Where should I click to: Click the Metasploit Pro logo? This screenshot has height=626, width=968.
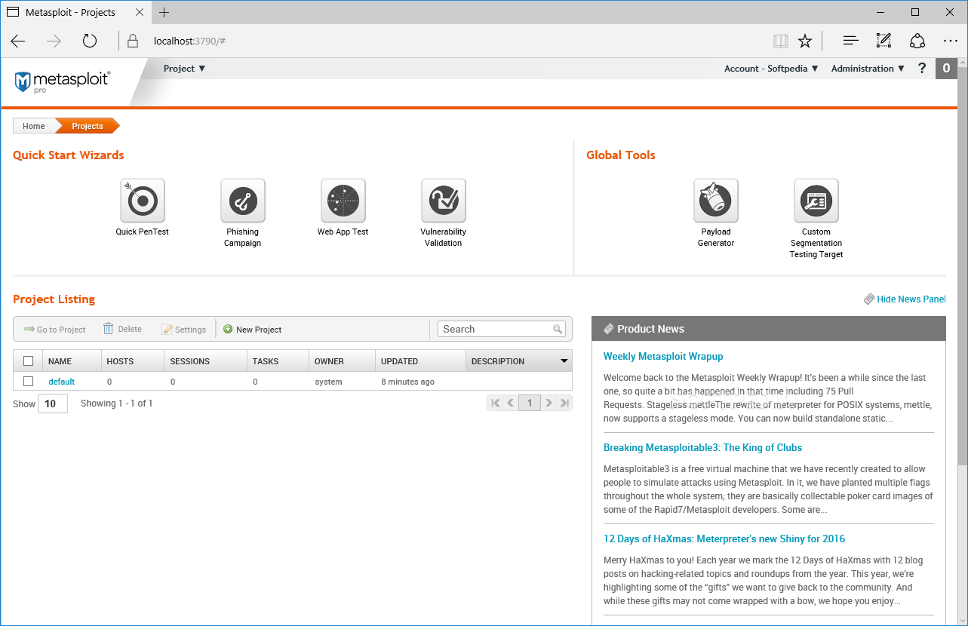(x=63, y=81)
